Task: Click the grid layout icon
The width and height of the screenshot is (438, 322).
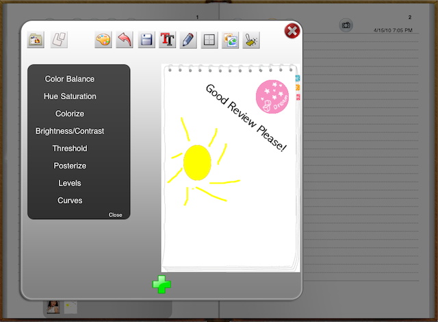Action: (x=209, y=40)
